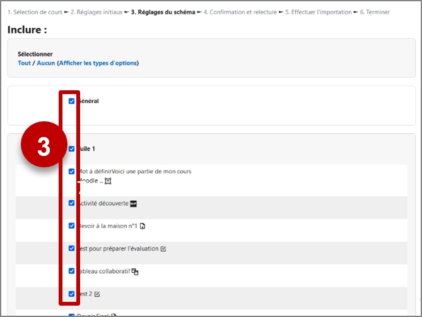Viewport: 422px width, 317px height.
Task: Click the board icon after Tableau collaboratif
Action: point(135,272)
